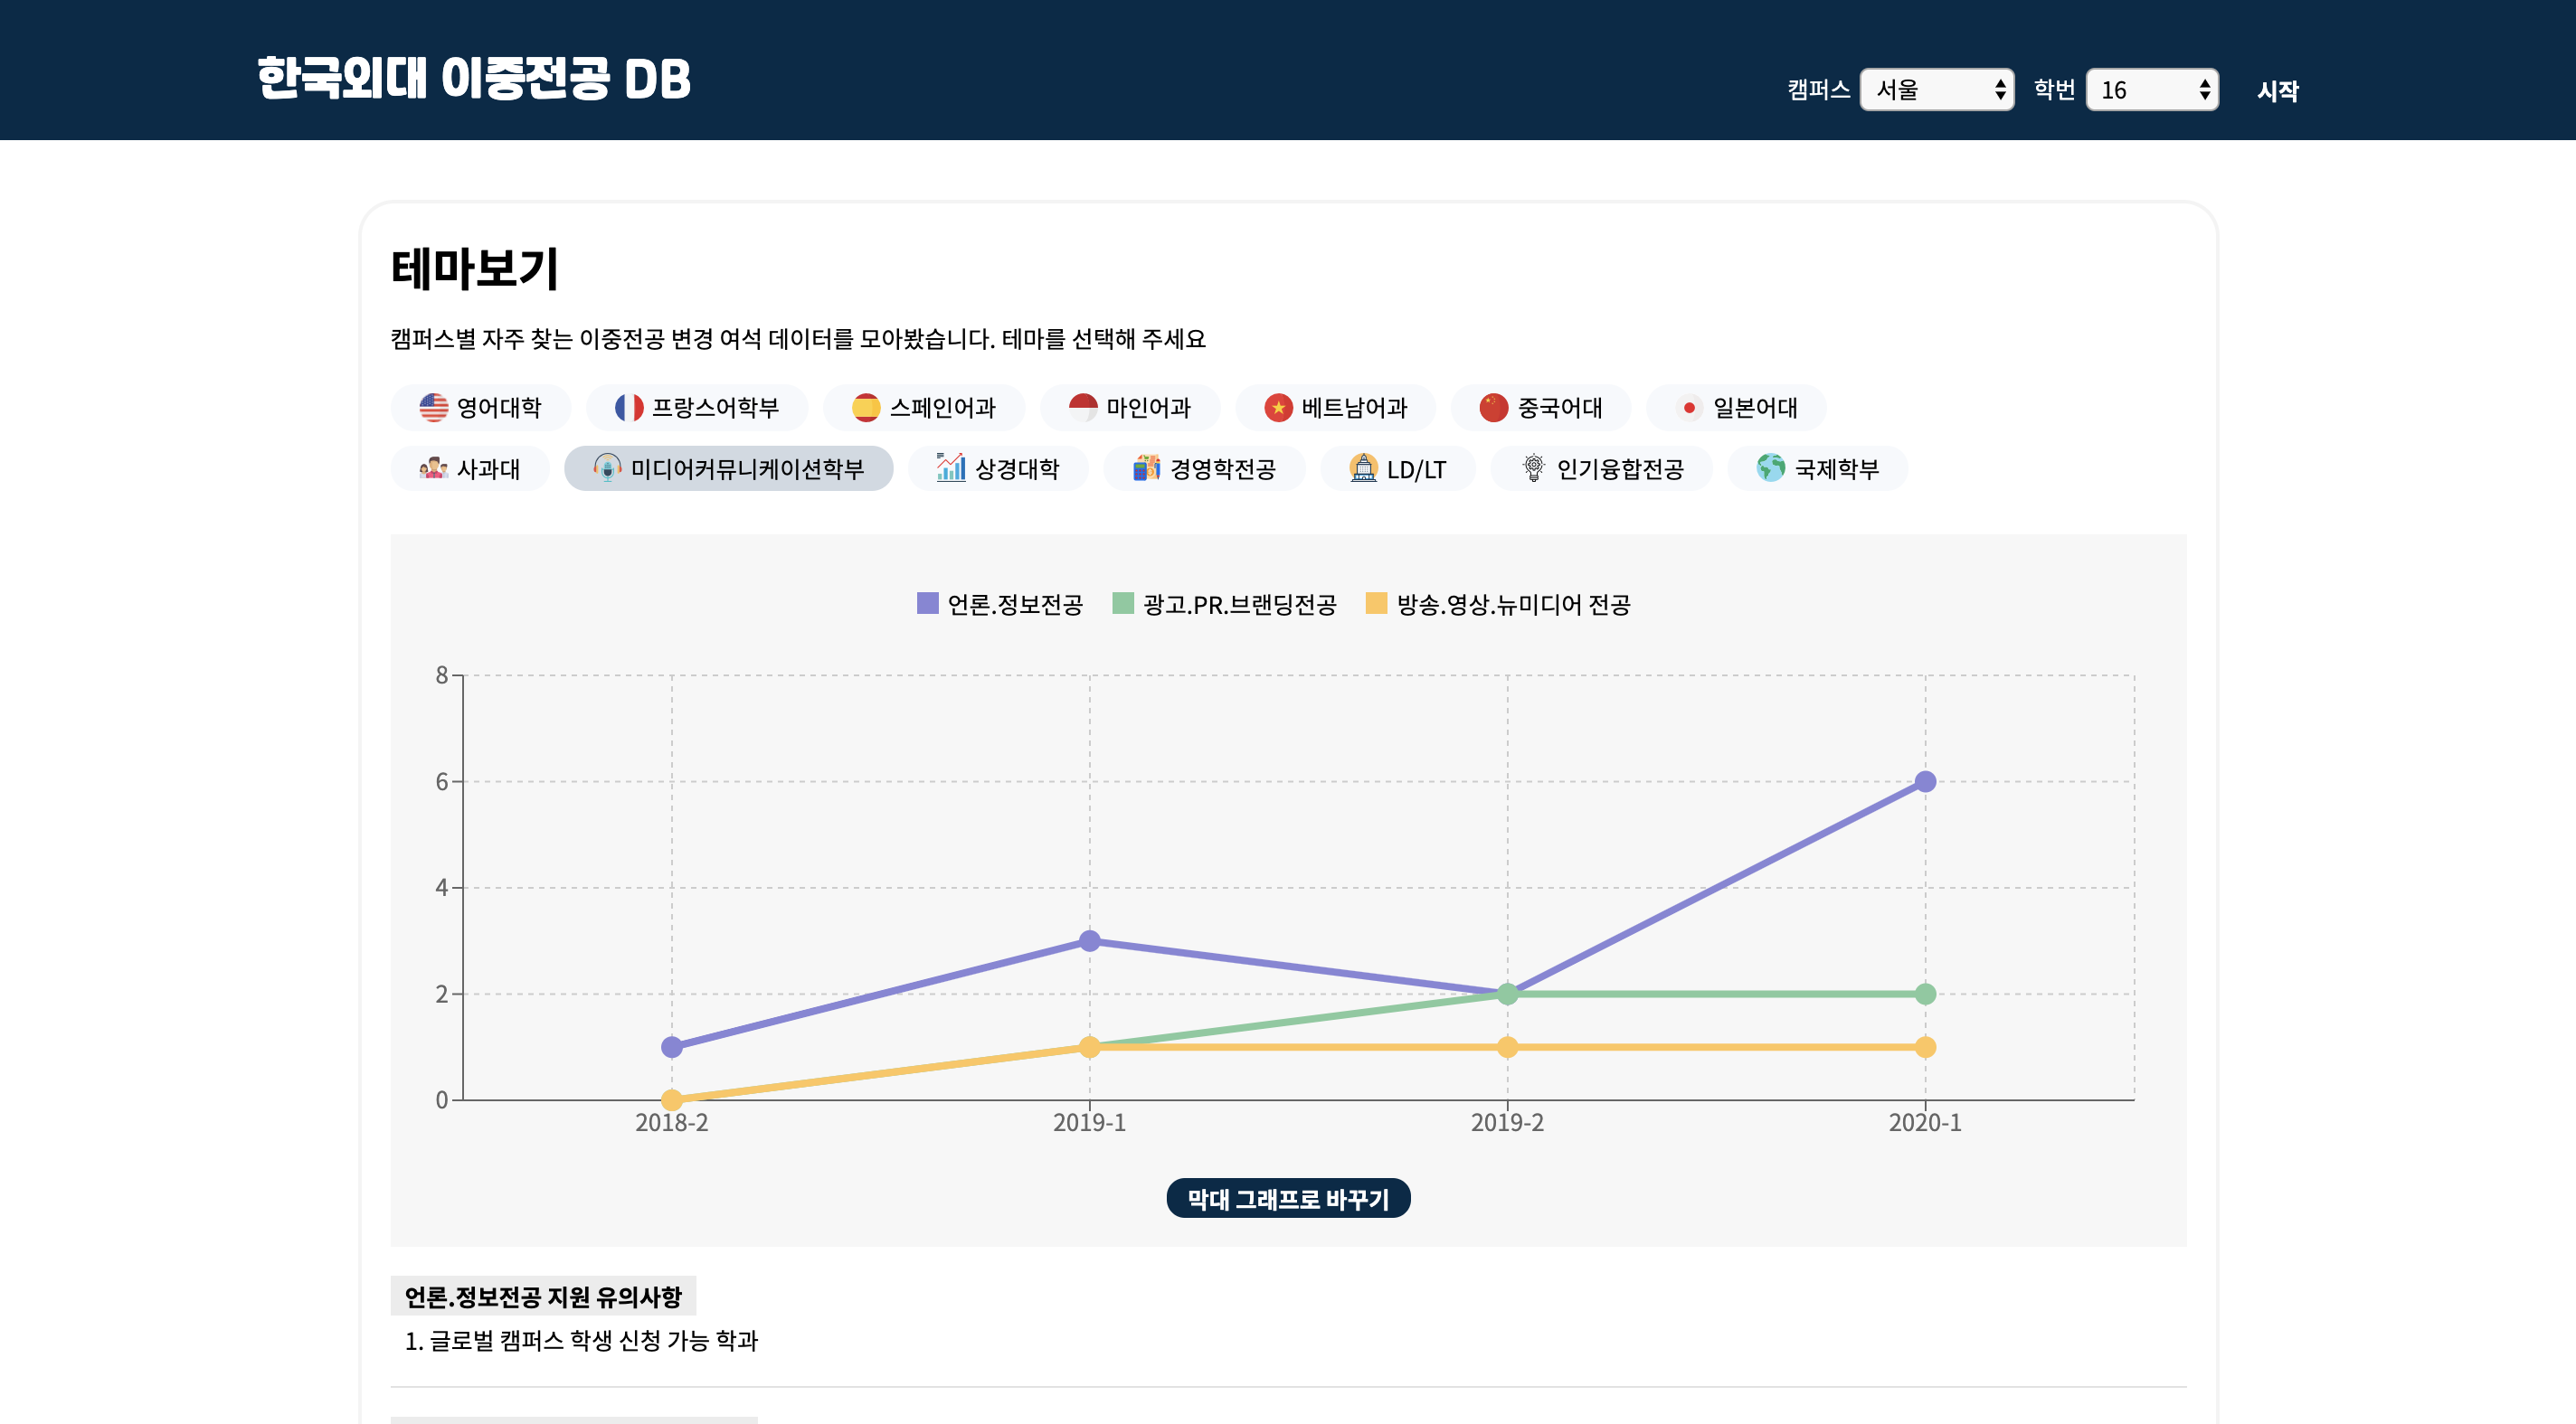Image resolution: width=2576 pixels, height=1424 pixels.
Task: Choose the 상경대학 theme label
Action: pos(1017,468)
